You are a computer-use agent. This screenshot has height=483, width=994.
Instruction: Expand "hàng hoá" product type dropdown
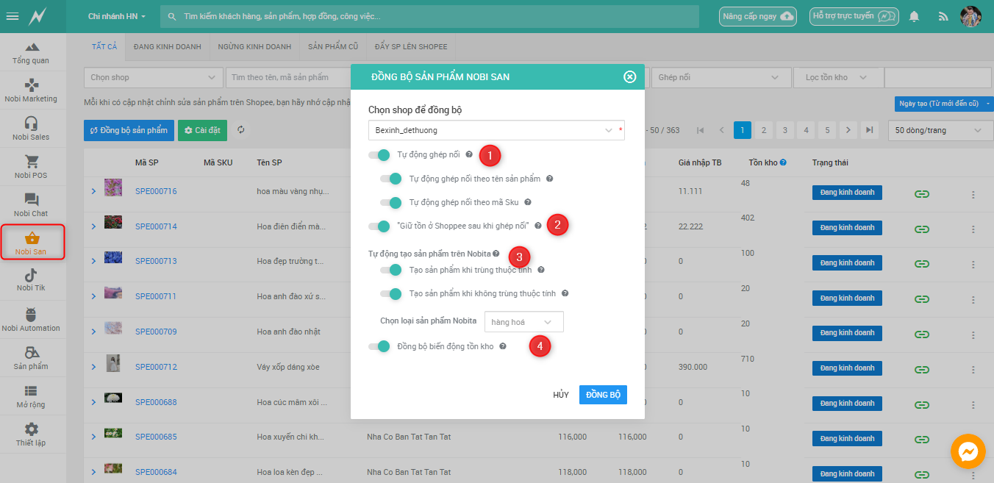523,322
